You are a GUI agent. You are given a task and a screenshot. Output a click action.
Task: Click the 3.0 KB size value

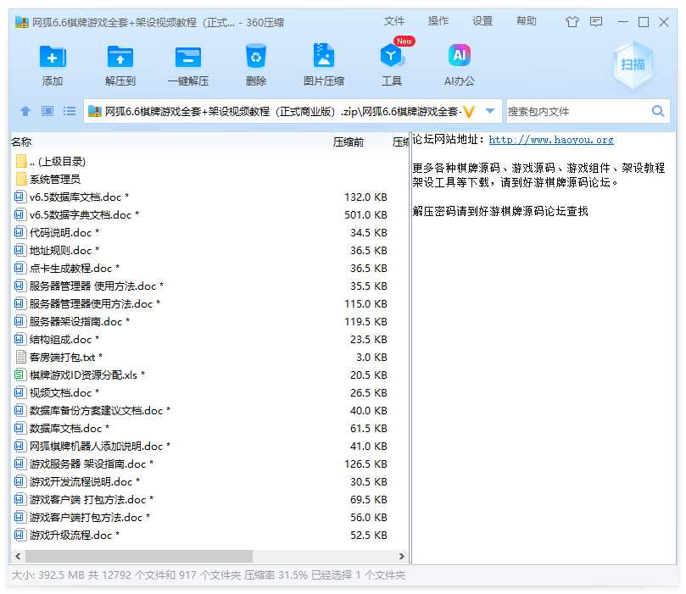click(371, 357)
